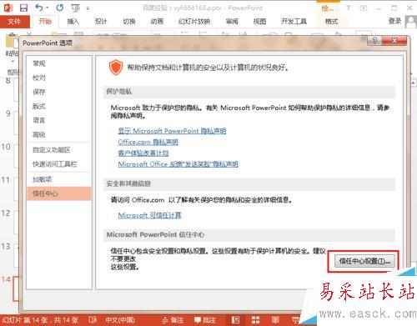417x326 pixels.
Task: Click the orange shield Trust Center icon
Action: pos(116,68)
